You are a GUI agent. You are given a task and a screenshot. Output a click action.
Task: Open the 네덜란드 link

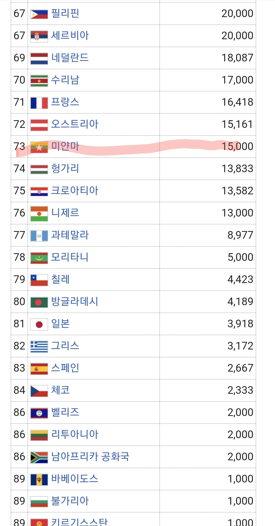70,58
